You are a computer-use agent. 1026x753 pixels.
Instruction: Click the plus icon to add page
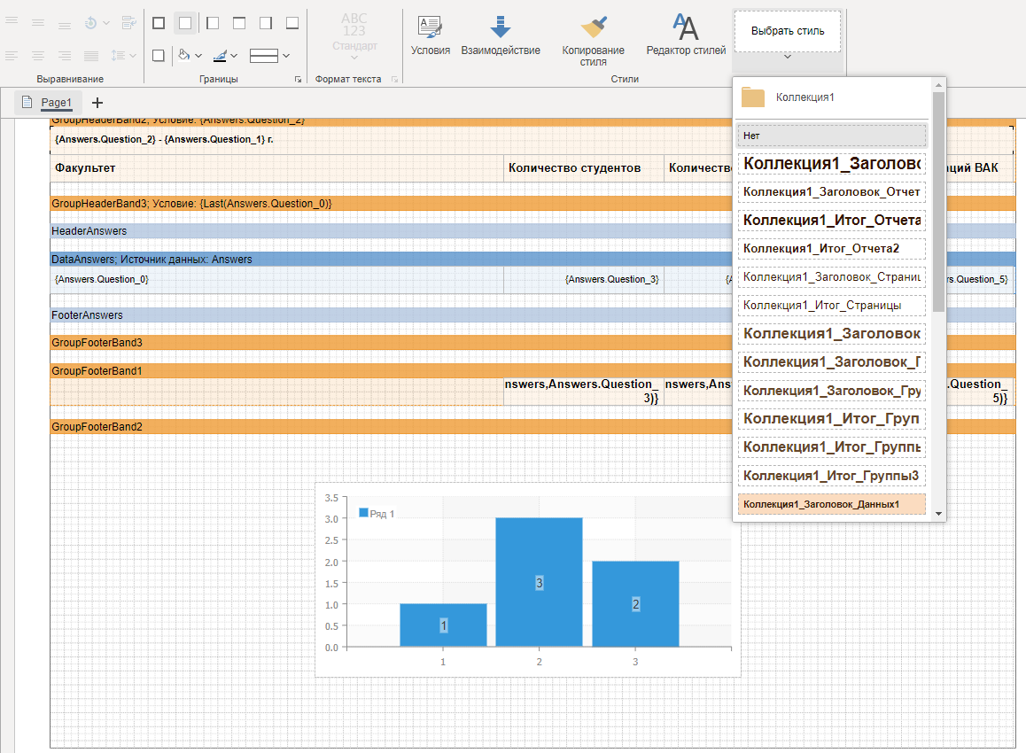tap(97, 103)
